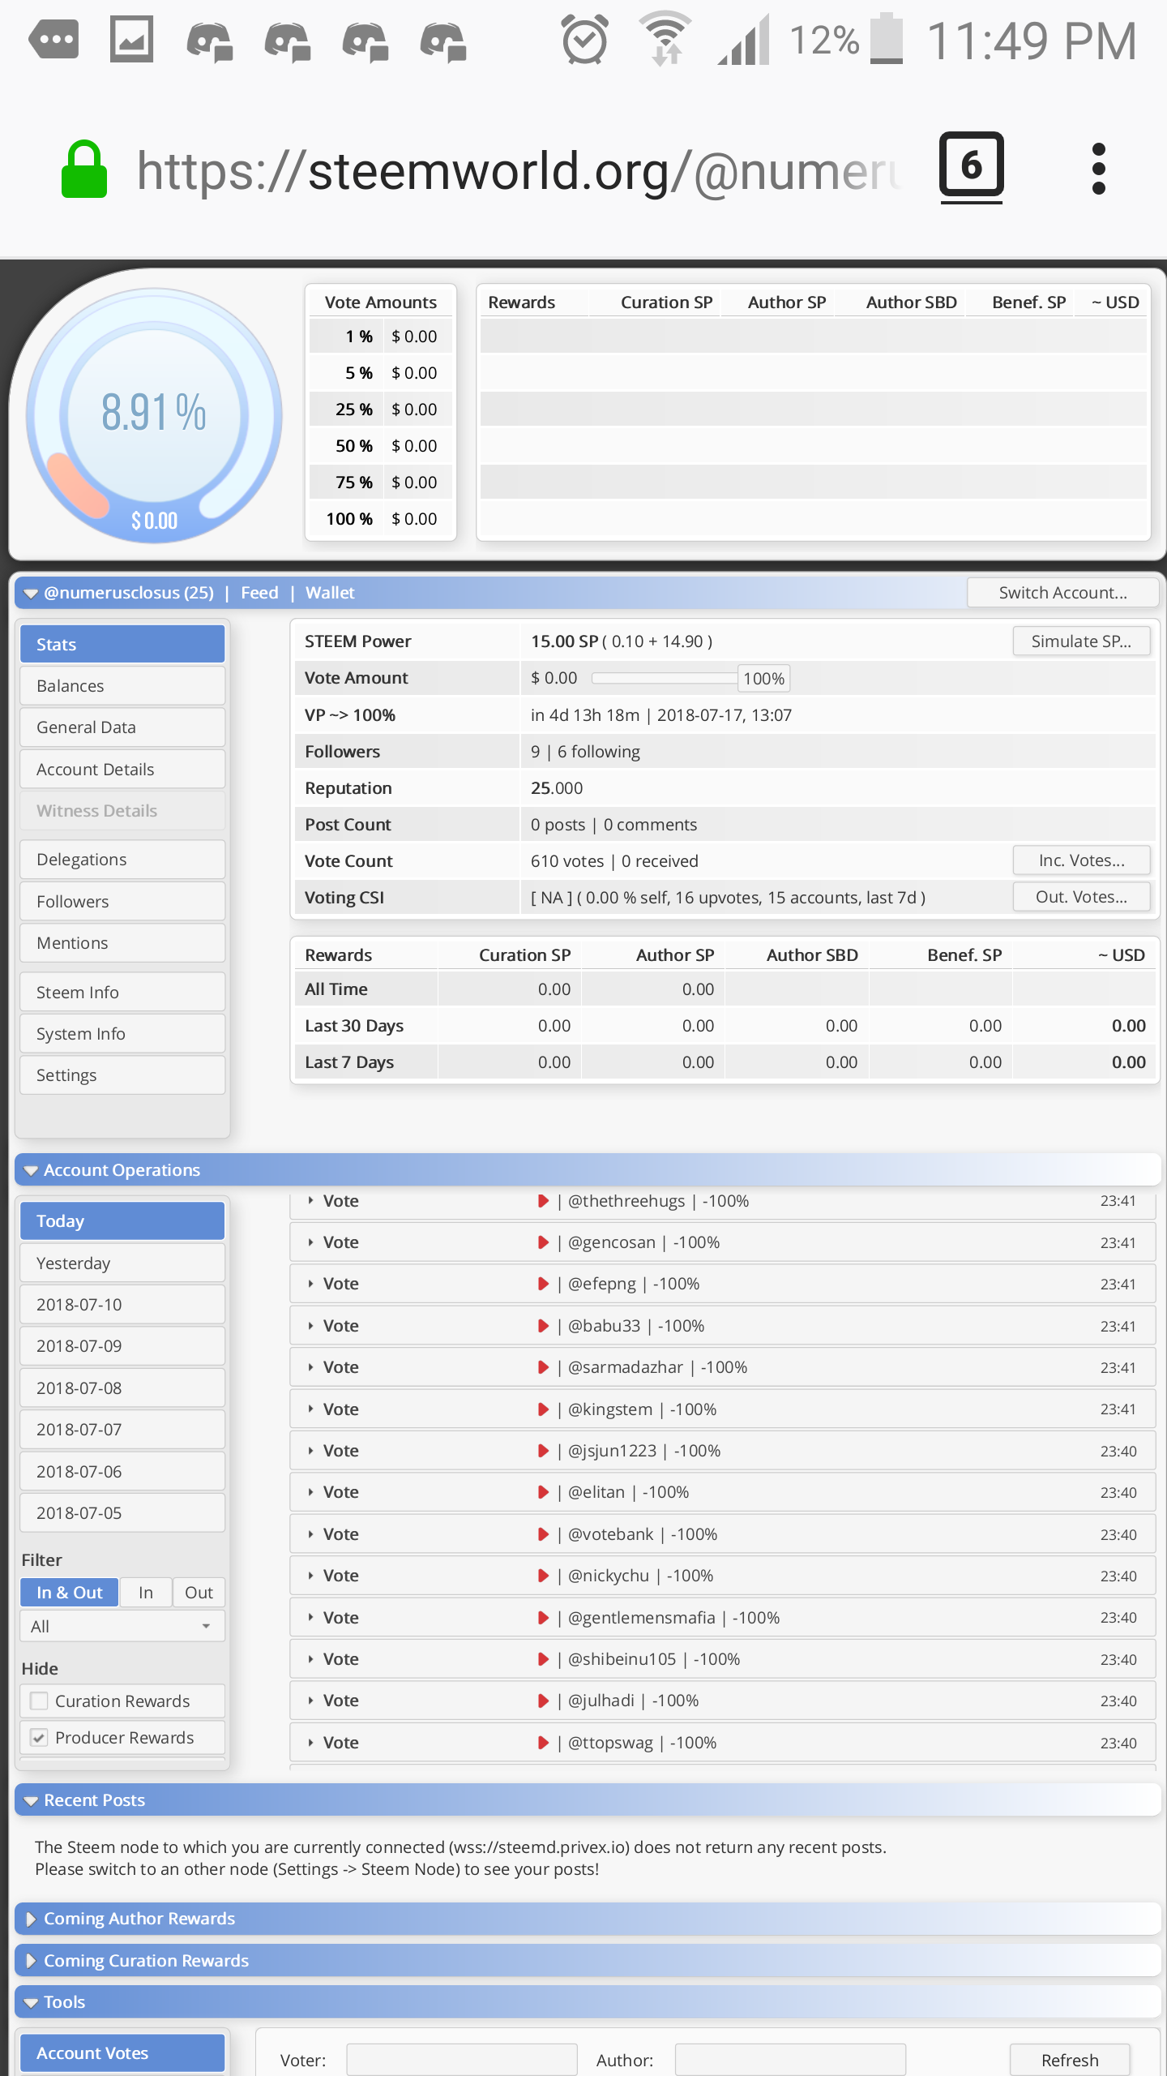
Task: Collapse the Account Operations section
Action: coord(31,1170)
